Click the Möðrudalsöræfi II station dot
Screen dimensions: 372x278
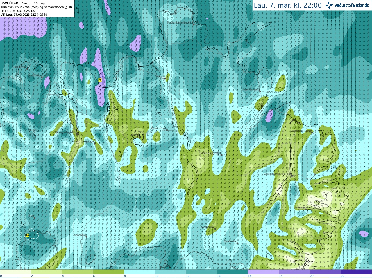tap(221, 155)
